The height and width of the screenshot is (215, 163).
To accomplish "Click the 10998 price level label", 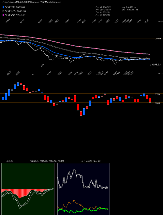I will pyautogui.click(x=158, y=39).
